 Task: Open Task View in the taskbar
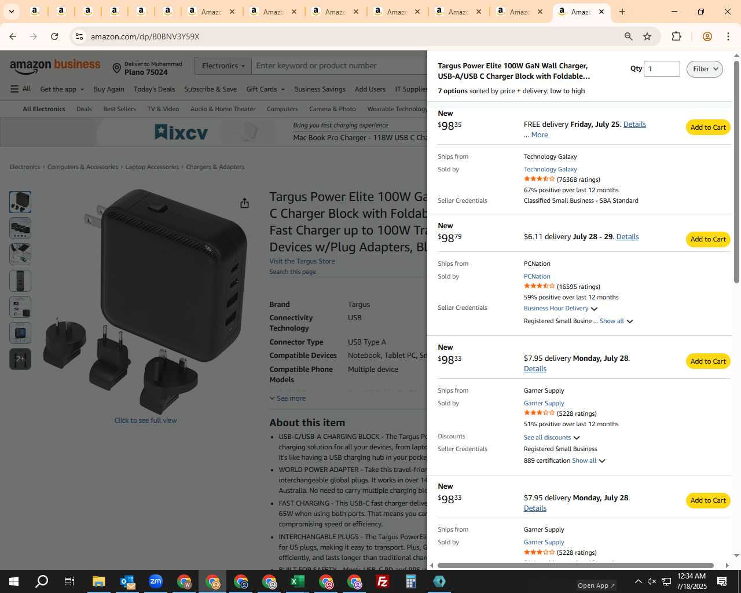pyautogui.click(x=69, y=581)
